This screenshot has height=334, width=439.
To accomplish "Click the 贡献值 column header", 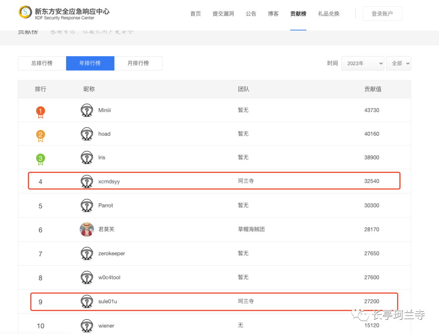I will (373, 89).
